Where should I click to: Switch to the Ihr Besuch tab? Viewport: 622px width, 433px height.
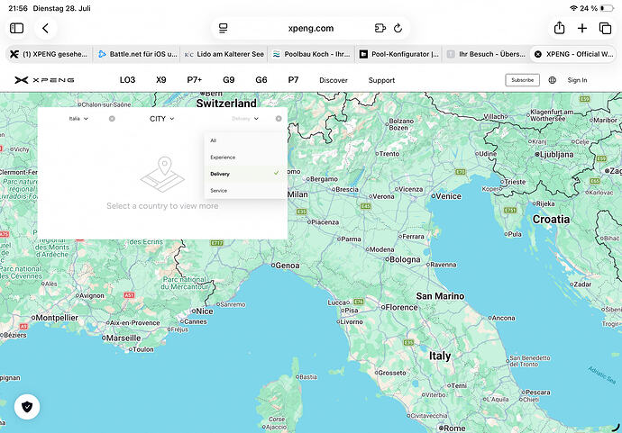click(486, 54)
